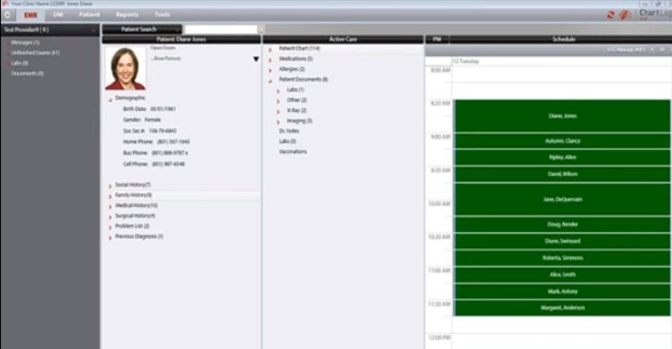Select Messages (1) in sidebar
Image resolution: width=672 pixels, height=349 pixels.
(x=25, y=43)
